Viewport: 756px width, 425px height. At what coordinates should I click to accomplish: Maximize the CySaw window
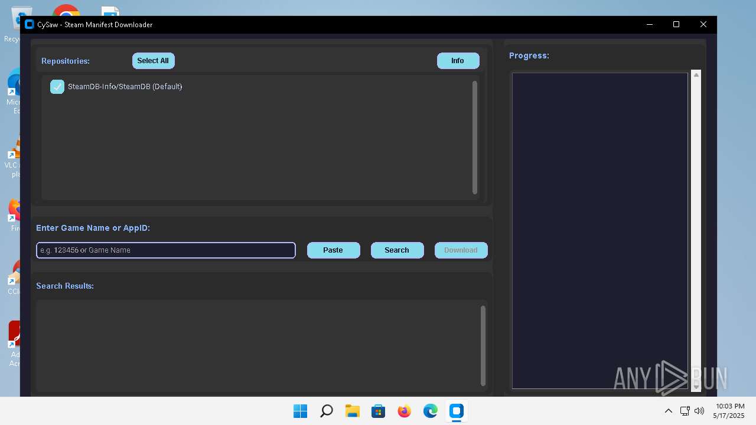pyautogui.click(x=676, y=25)
